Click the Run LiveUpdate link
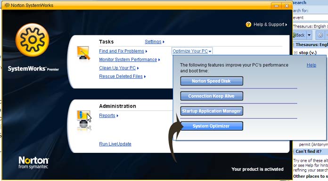This screenshot has width=328, height=181. click(115, 144)
